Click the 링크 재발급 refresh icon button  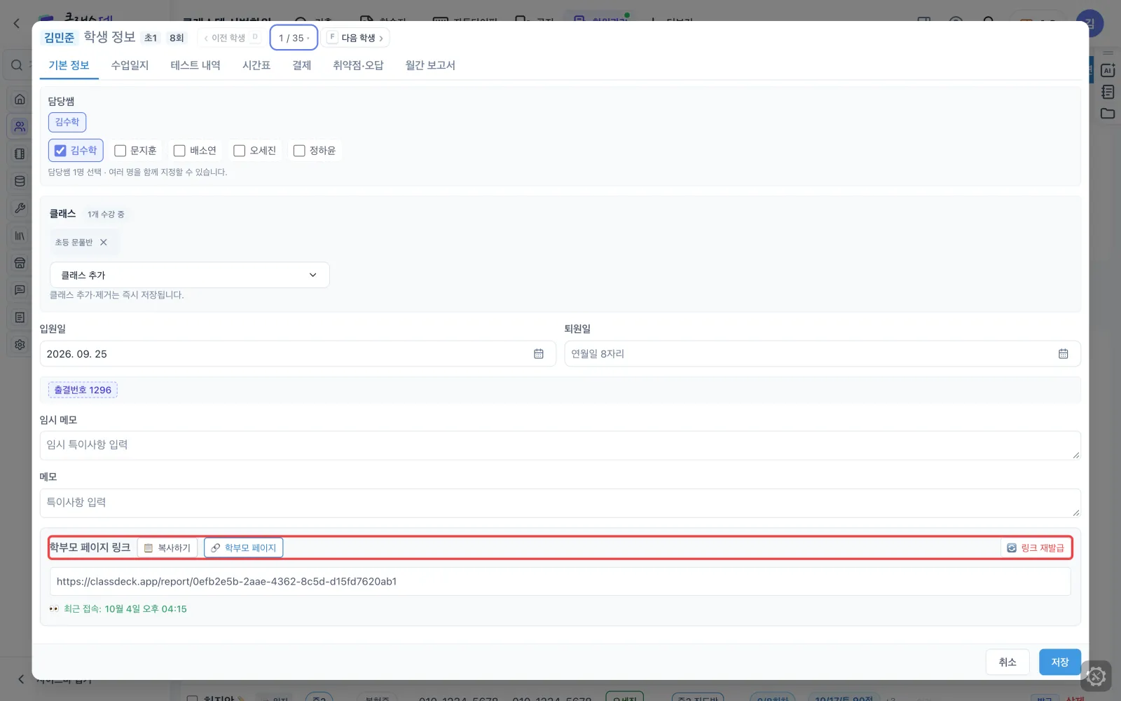(1036, 548)
